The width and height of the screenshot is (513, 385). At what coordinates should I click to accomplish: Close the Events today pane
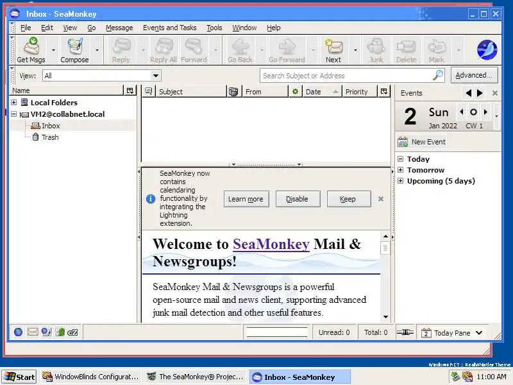coord(494,93)
